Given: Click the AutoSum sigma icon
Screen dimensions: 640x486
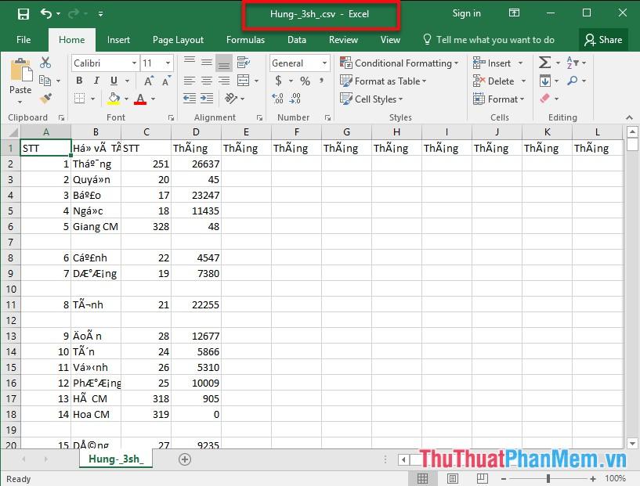Looking at the screenshot, I should (x=544, y=63).
